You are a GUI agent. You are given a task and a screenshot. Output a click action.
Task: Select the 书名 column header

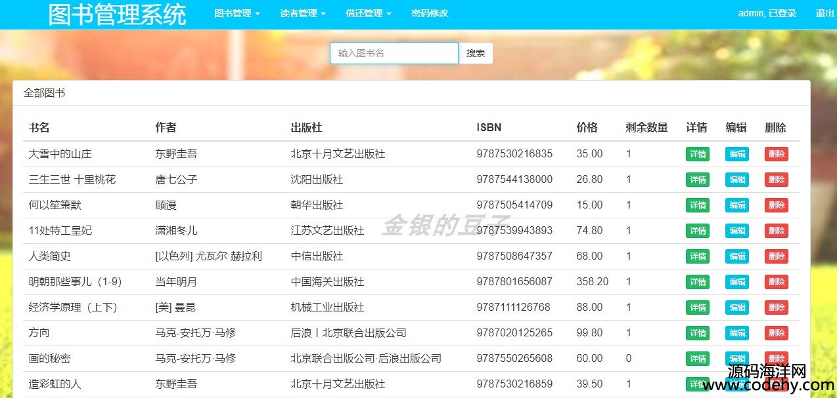click(39, 127)
